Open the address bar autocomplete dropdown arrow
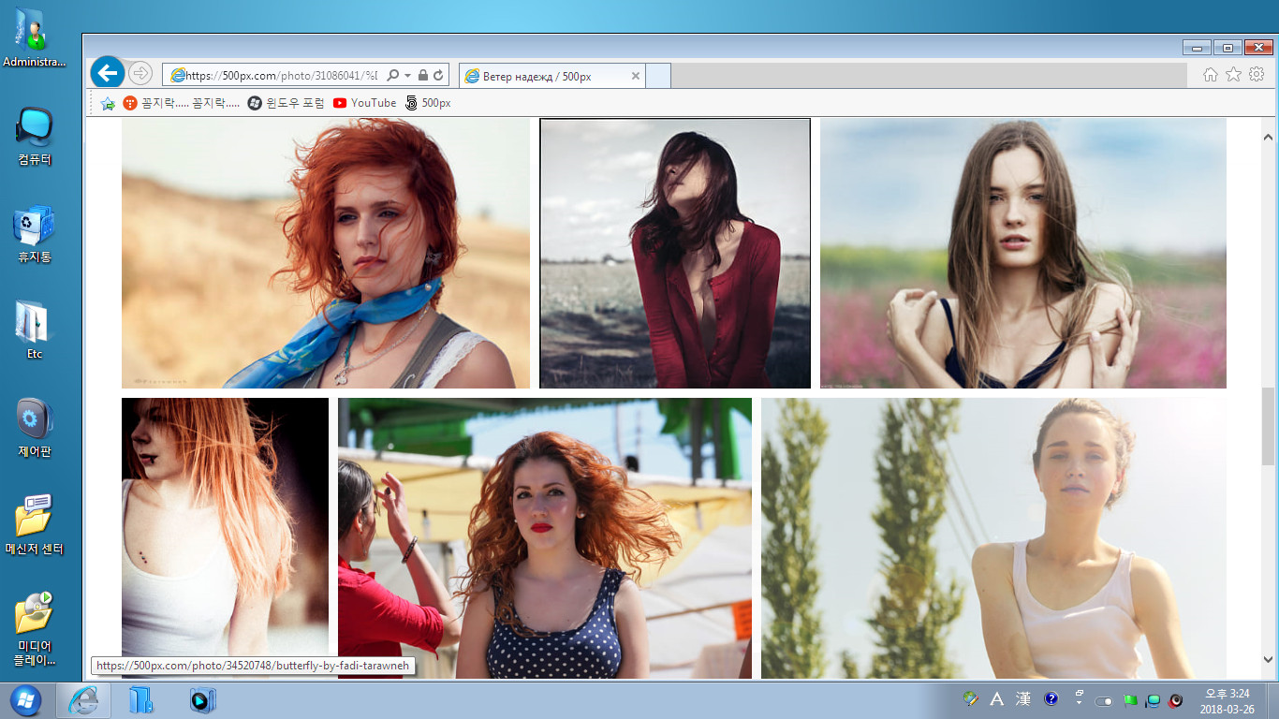 pyautogui.click(x=408, y=75)
